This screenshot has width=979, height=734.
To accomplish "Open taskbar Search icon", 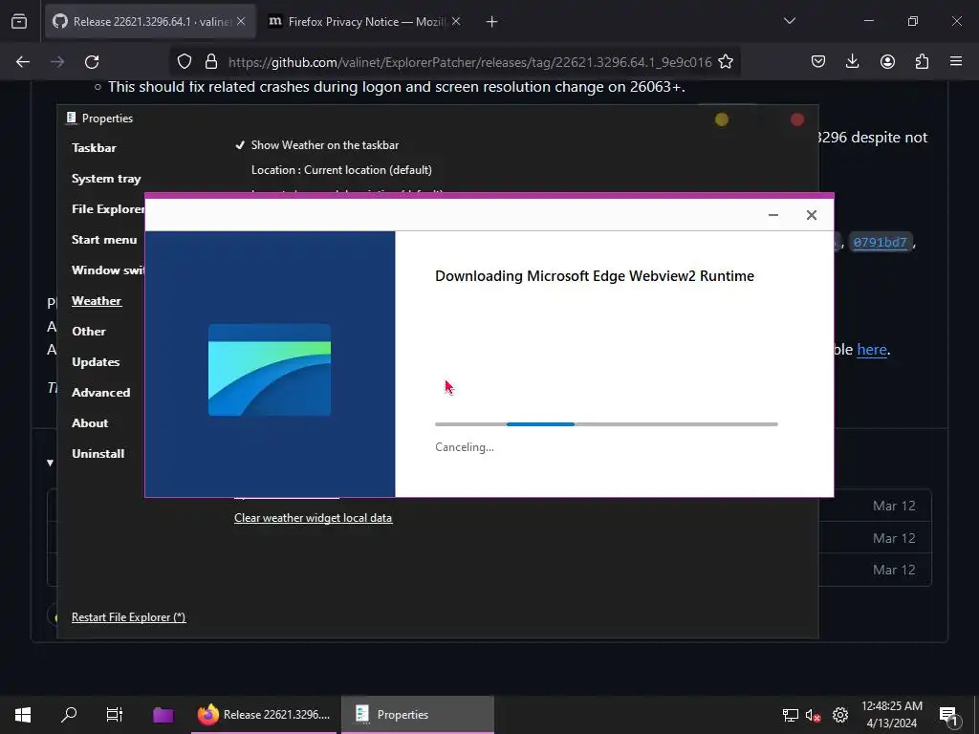I will pos(69,715).
